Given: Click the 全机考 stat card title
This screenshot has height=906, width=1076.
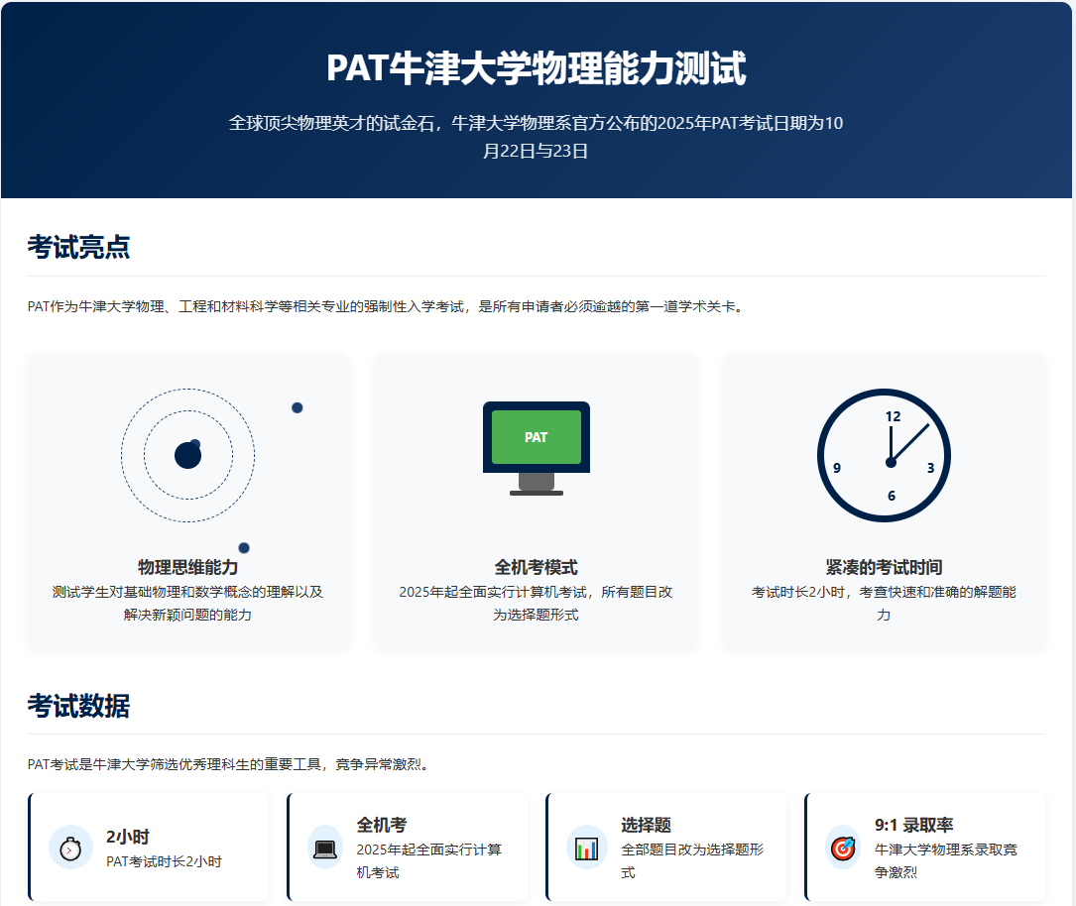Looking at the screenshot, I should (x=382, y=825).
